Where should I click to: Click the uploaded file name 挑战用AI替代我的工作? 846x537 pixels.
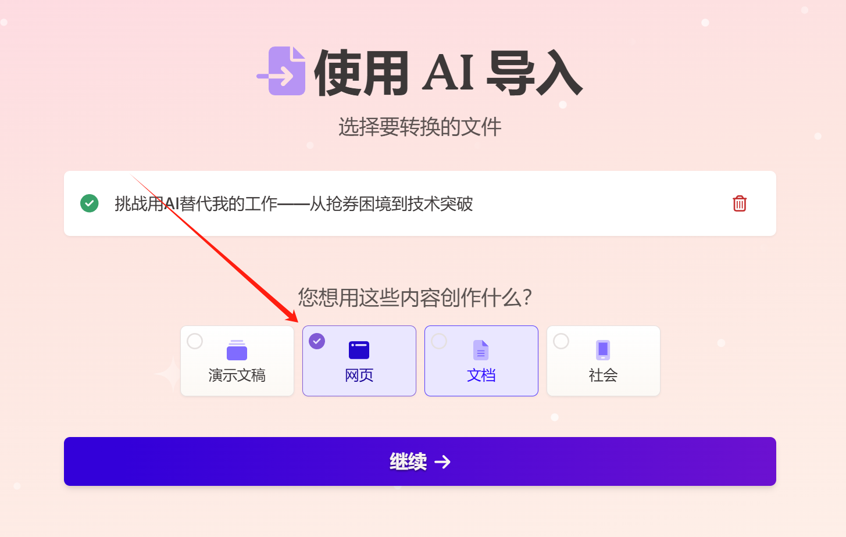[x=196, y=204]
